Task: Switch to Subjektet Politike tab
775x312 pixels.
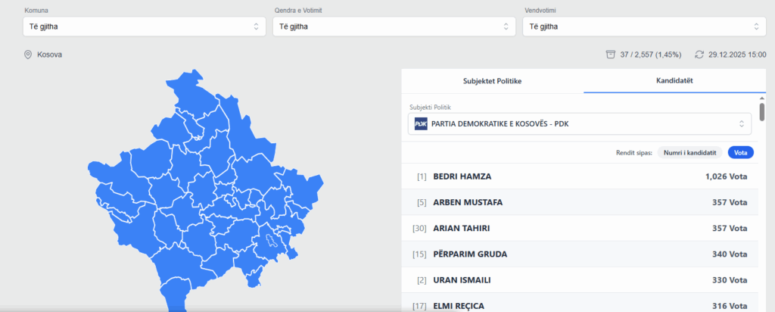Action: point(492,80)
